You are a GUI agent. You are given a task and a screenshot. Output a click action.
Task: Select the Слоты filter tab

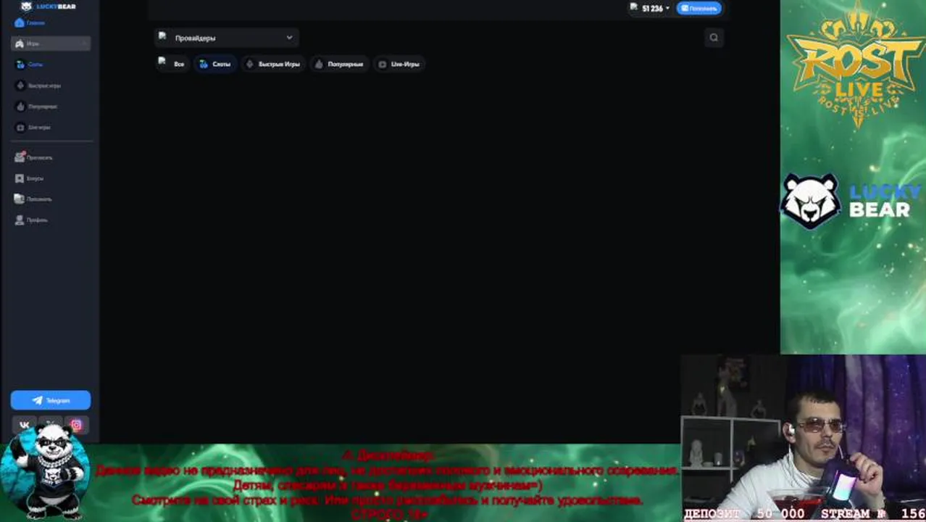coord(215,64)
